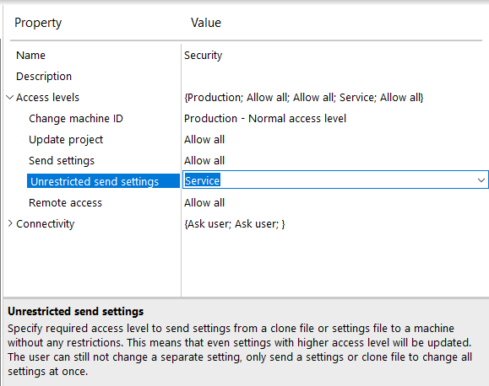489x386 pixels.
Task: Select the Change machine ID property
Action: [x=76, y=119]
